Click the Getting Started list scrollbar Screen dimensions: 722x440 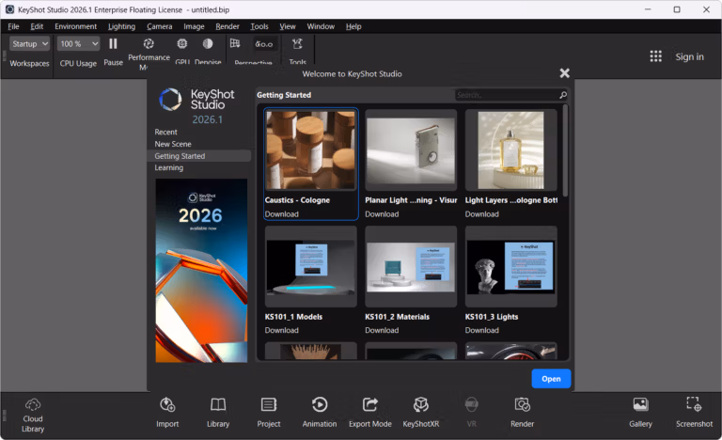[565, 151]
